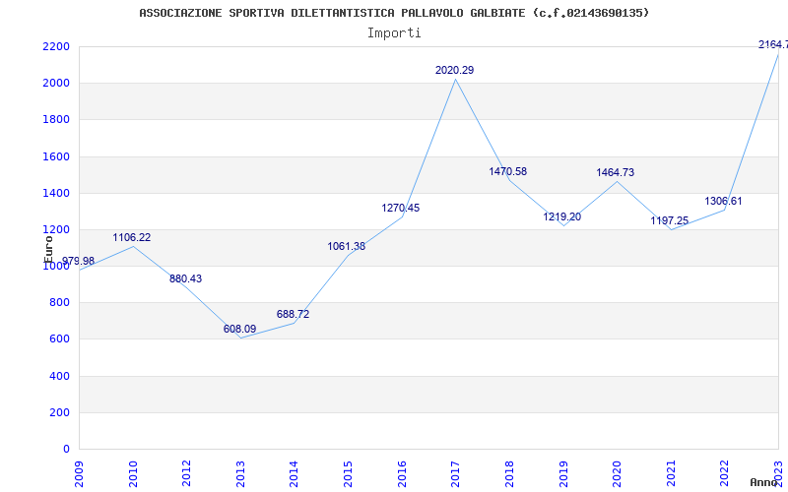
Task: Click the association title text at top
Action: [394, 13]
